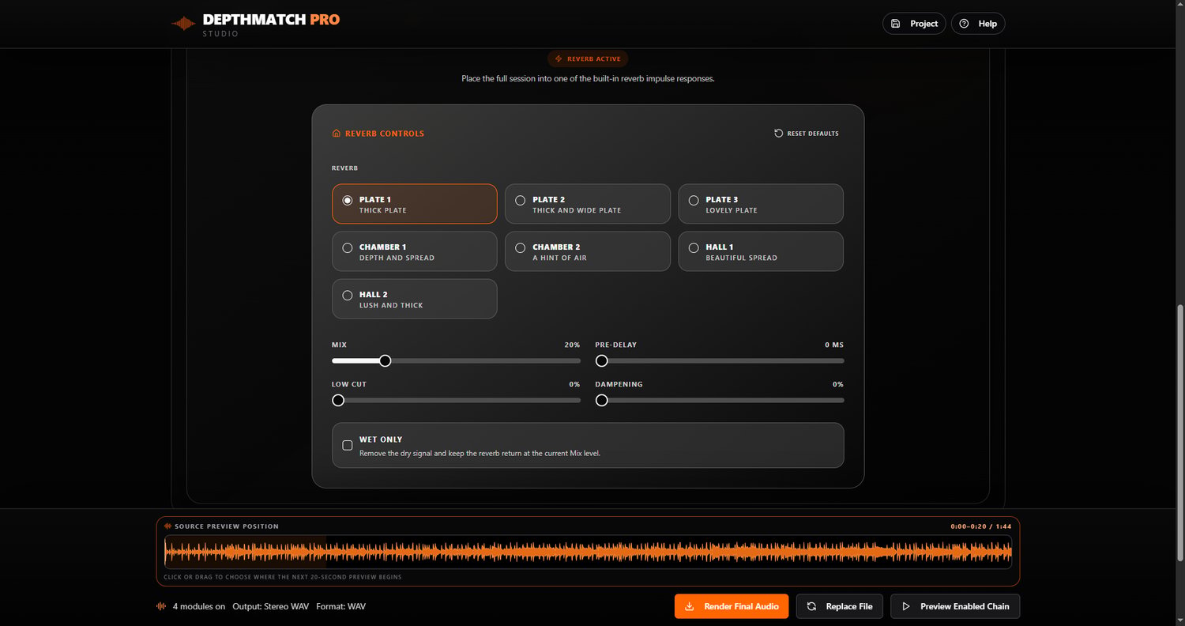Click the circular arrow Reset Defaults icon
The height and width of the screenshot is (626, 1185).
tap(779, 134)
